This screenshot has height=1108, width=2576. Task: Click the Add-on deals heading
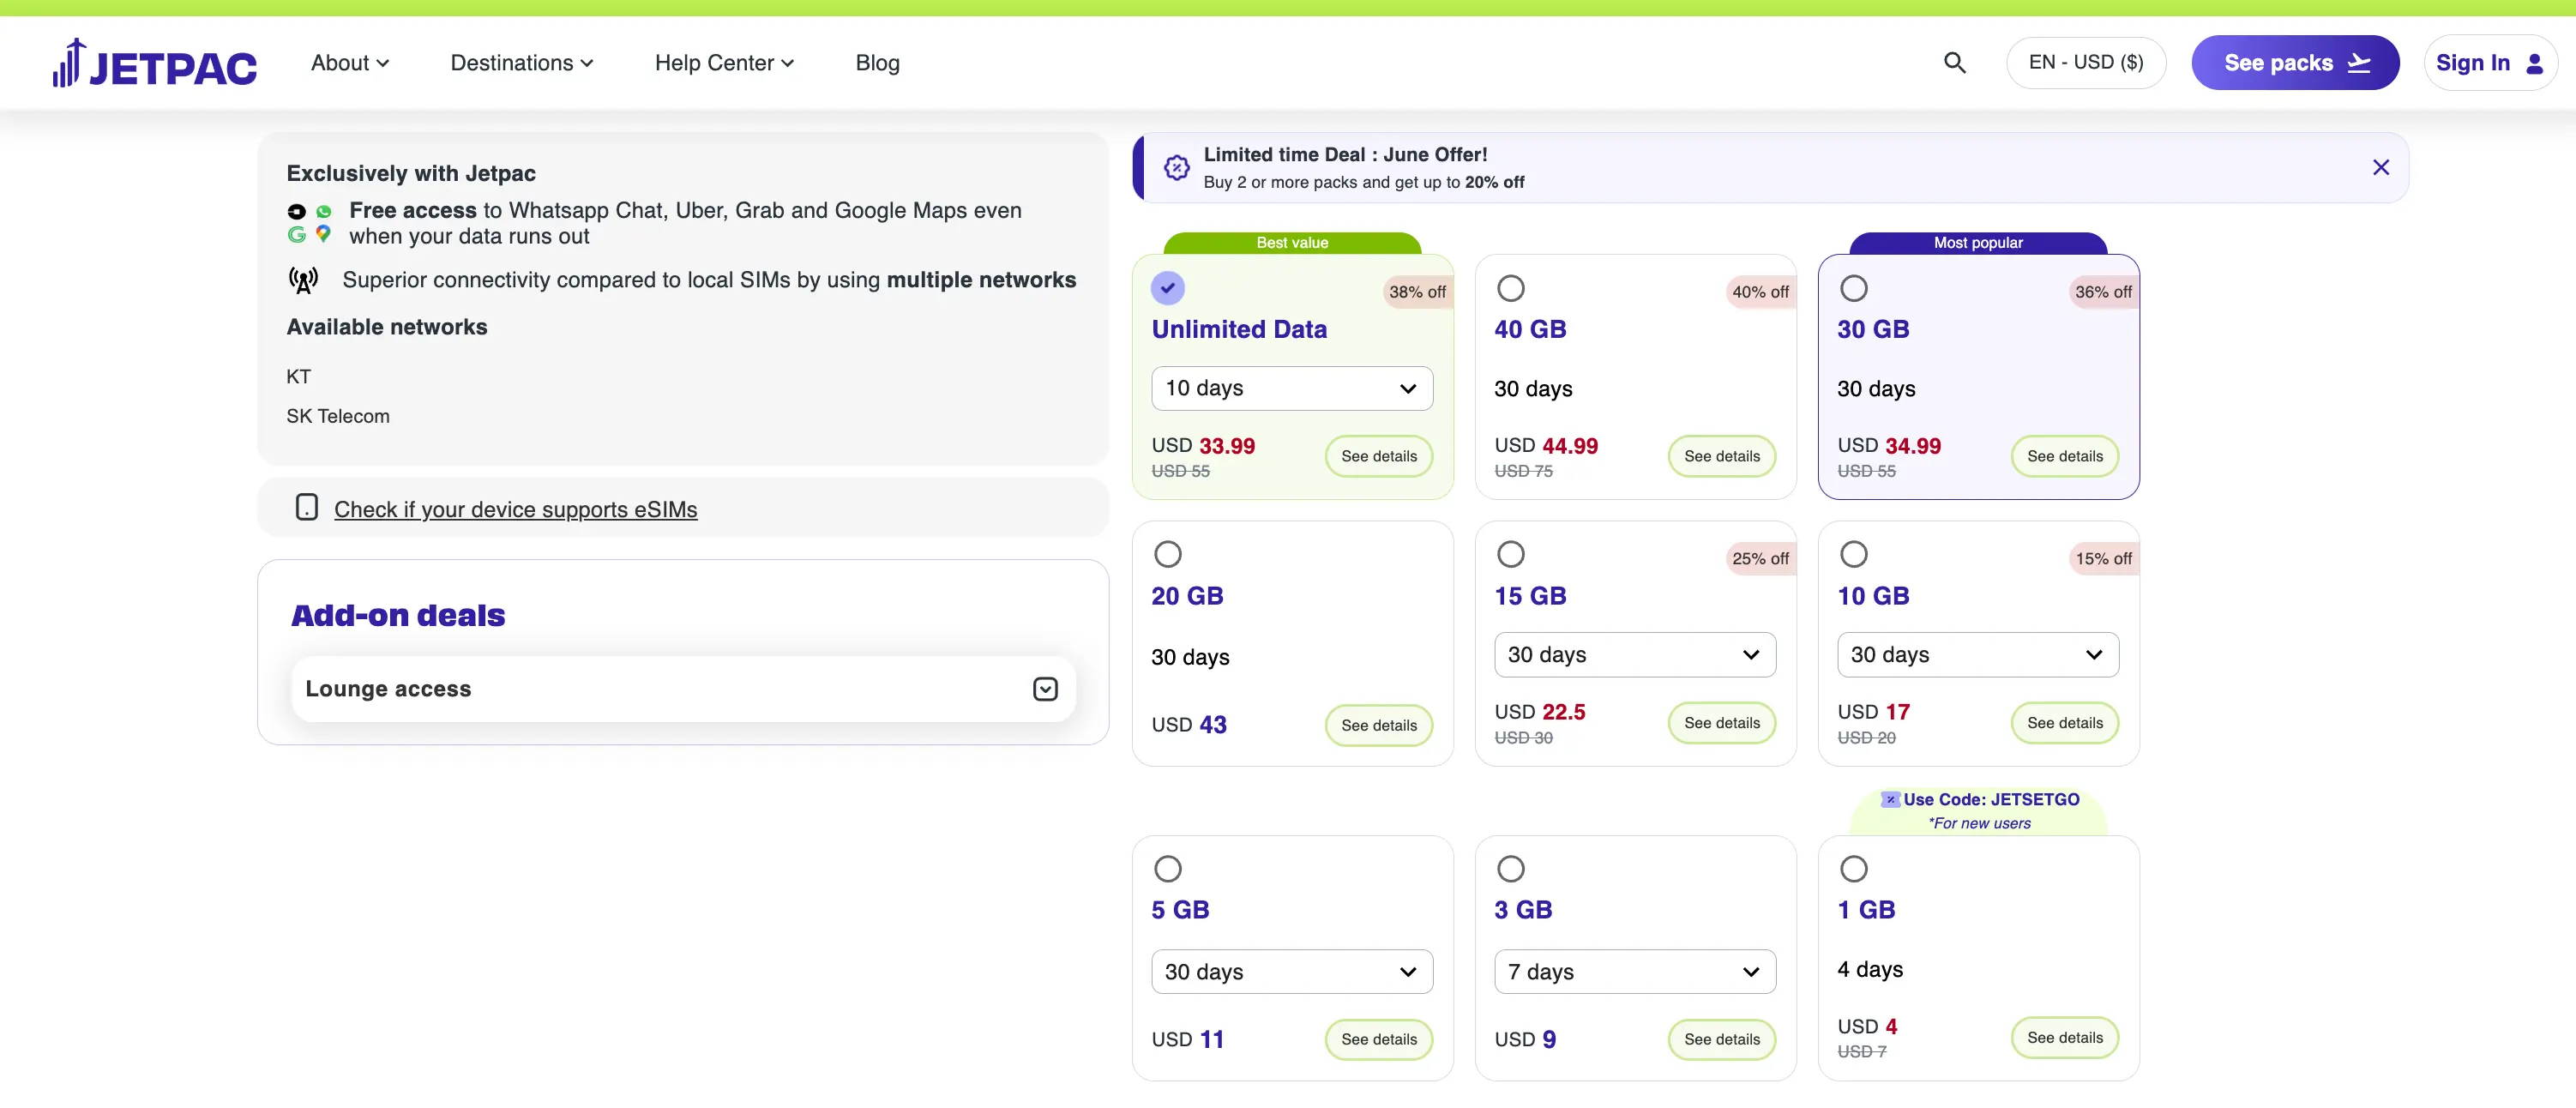click(398, 615)
